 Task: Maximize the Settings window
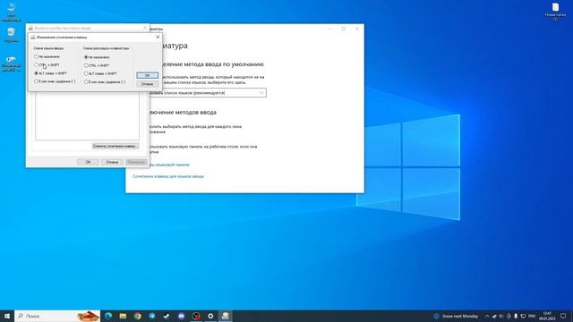(344, 29)
